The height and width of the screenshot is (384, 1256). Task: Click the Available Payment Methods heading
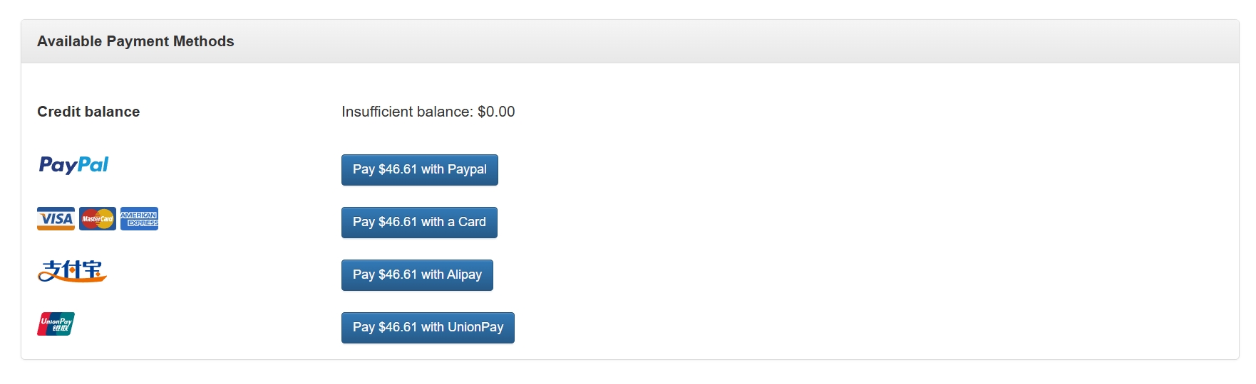pyautogui.click(x=135, y=41)
